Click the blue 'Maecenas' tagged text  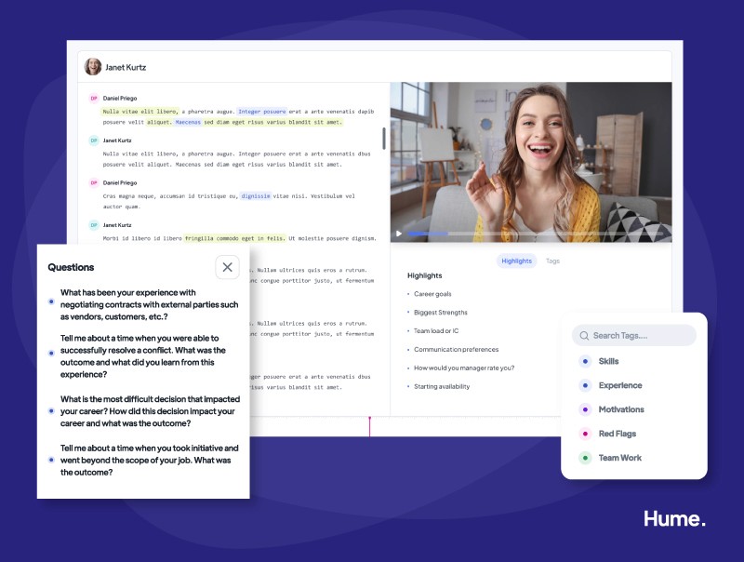coord(188,122)
